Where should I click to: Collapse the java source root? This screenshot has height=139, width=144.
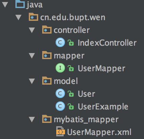click(5, 5)
